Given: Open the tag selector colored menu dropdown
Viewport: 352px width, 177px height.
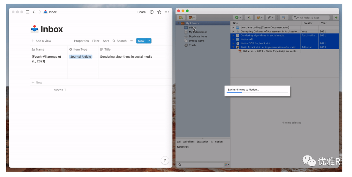Looking at the screenshot, I should [x=227, y=165].
